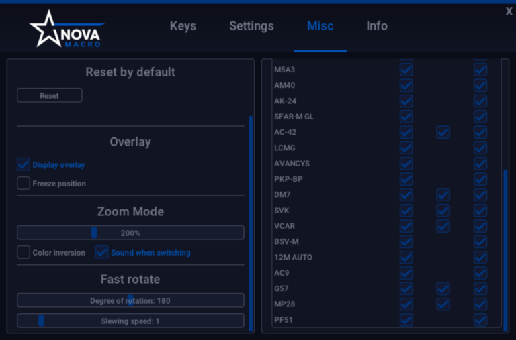Viewport: 516px width, 340px height.
Task: Toggle last checkbox in MP28 row
Action: [x=480, y=304]
